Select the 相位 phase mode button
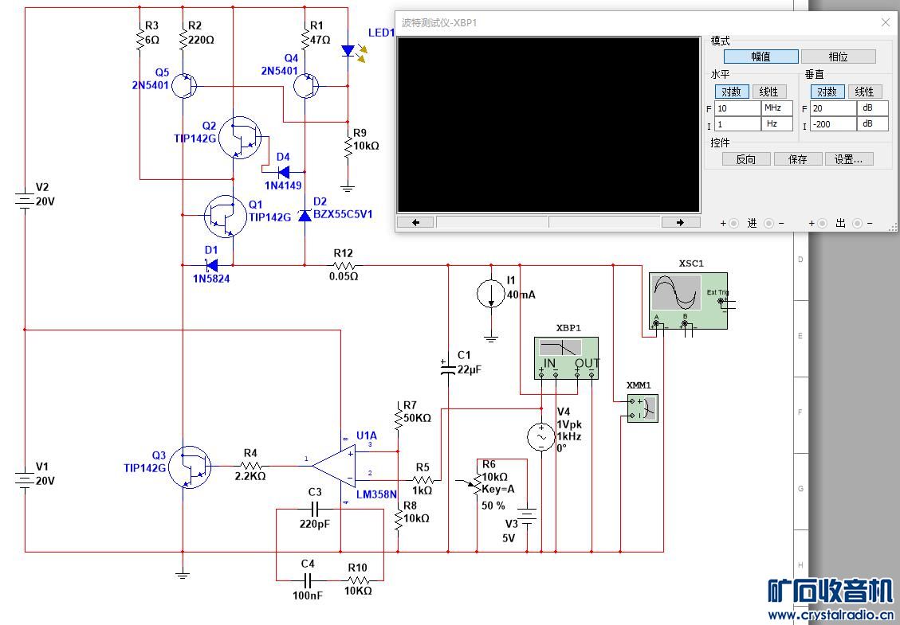This screenshot has height=625, width=900. 838,57
